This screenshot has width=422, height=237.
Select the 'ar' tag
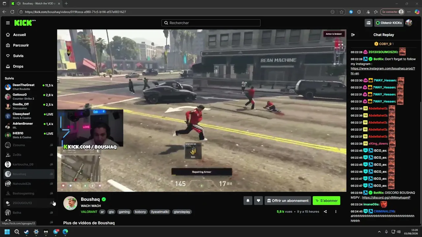point(103,212)
